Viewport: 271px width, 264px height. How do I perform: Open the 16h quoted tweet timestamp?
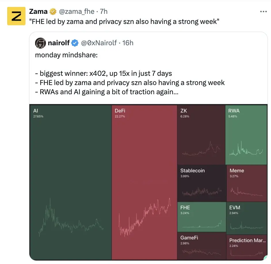coord(128,43)
